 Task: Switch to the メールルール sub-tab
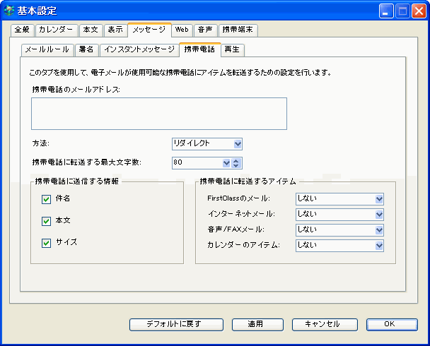coord(47,49)
